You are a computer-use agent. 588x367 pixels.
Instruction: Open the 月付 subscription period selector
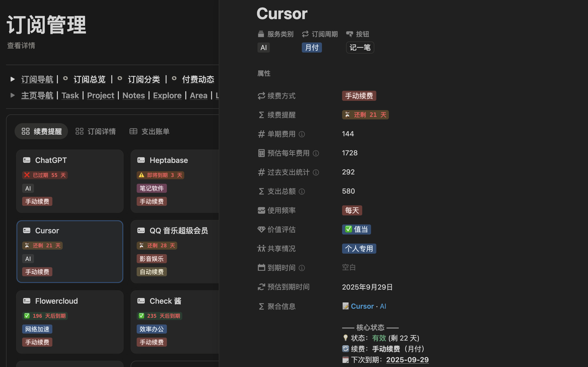pos(312,48)
